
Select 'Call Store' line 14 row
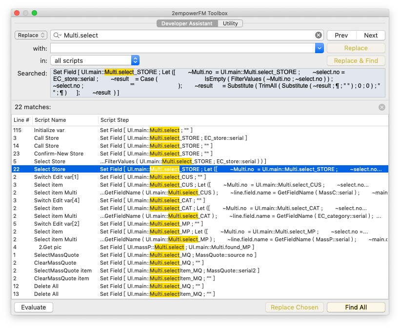(x=200, y=146)
